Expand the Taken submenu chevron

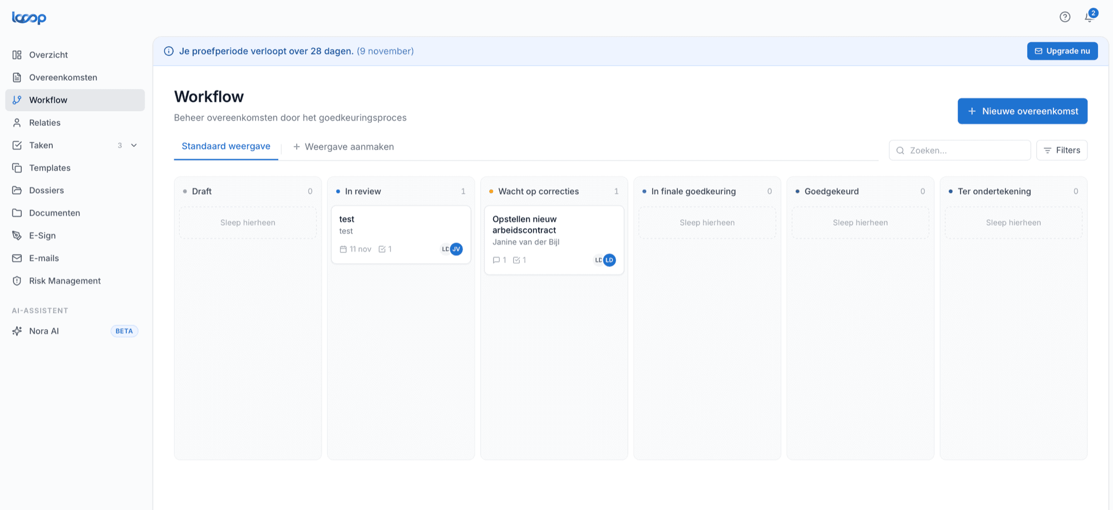tap(134, 145)
